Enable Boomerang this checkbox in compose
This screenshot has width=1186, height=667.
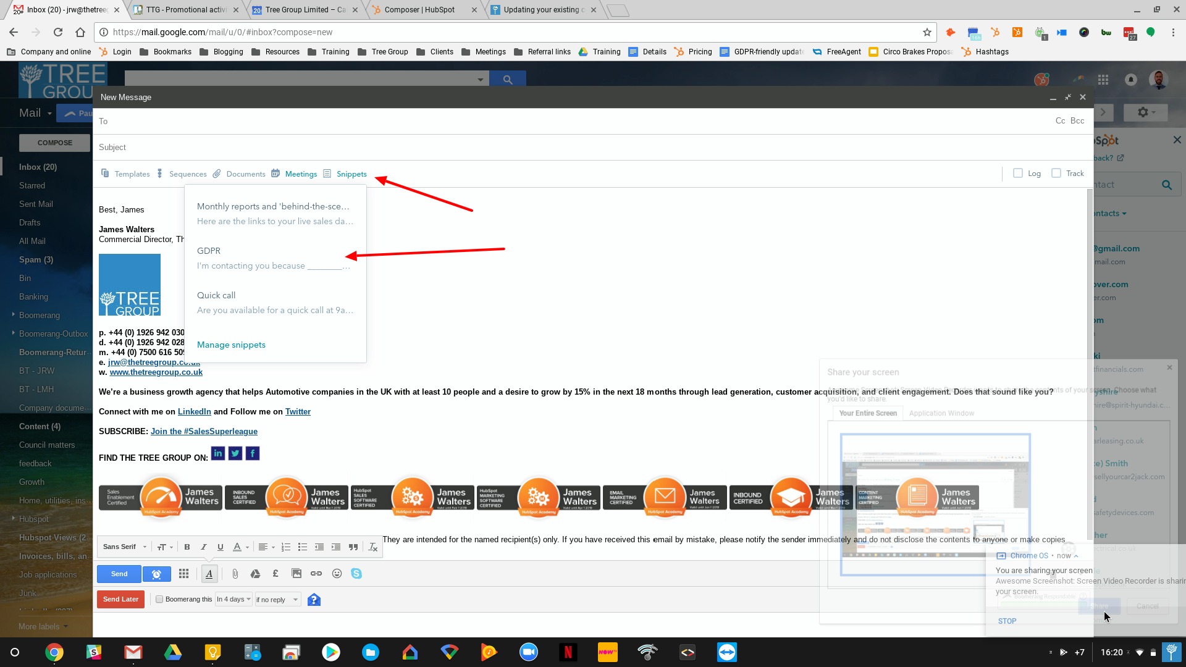[x=159, y=600]
